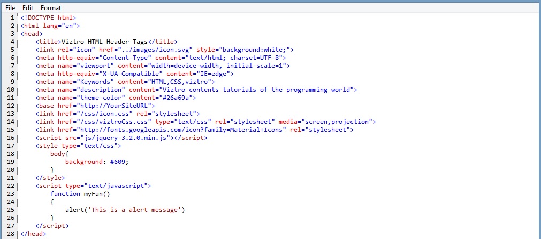Click the "background:white;" style value
Screen dimensions: 541x239
255,50
